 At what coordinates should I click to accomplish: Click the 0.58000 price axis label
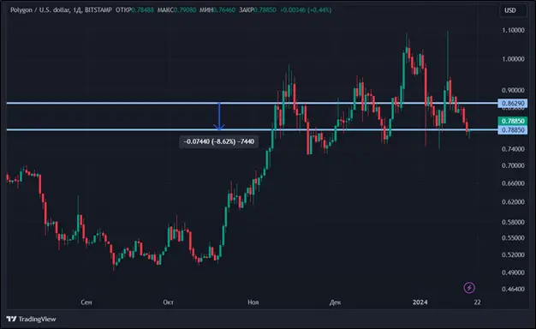(513, 222)
